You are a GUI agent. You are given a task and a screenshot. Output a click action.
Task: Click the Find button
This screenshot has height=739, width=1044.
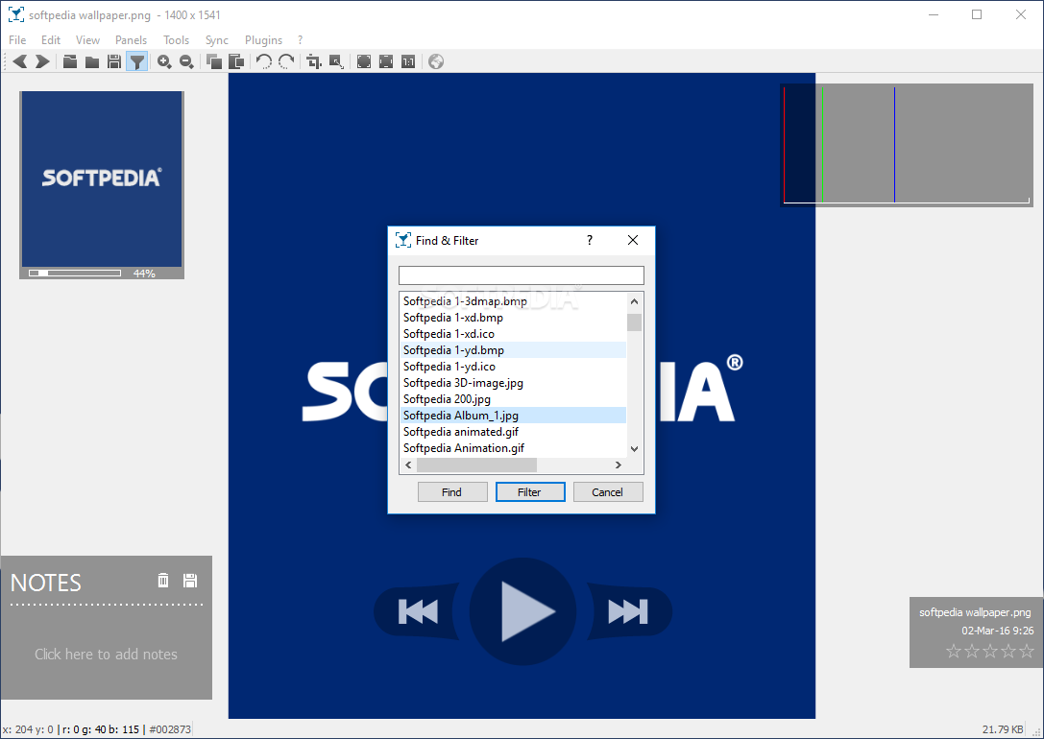click(452, 492)
